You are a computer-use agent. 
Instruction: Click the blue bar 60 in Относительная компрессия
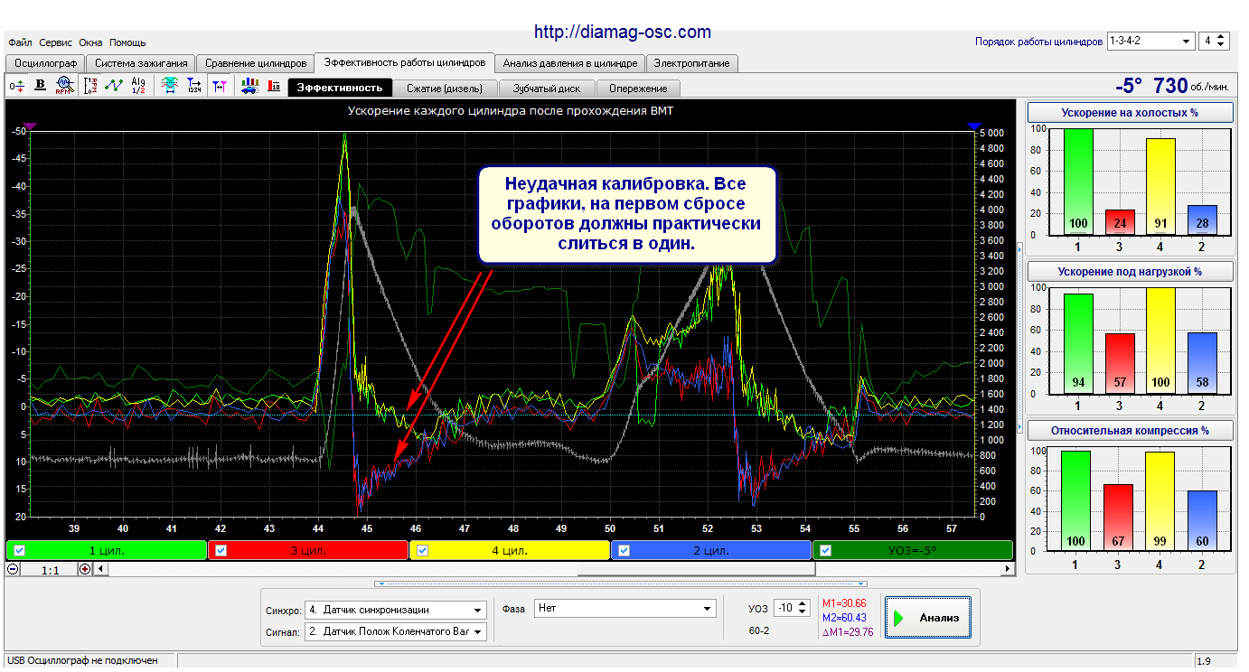coord(1201,522)
